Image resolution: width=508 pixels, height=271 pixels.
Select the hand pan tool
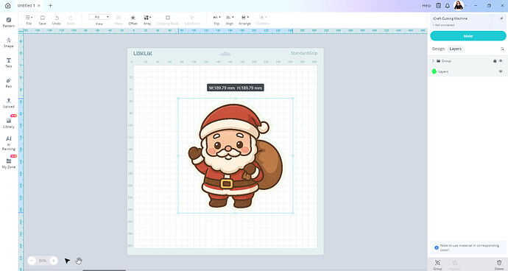(x=79, y=261)
